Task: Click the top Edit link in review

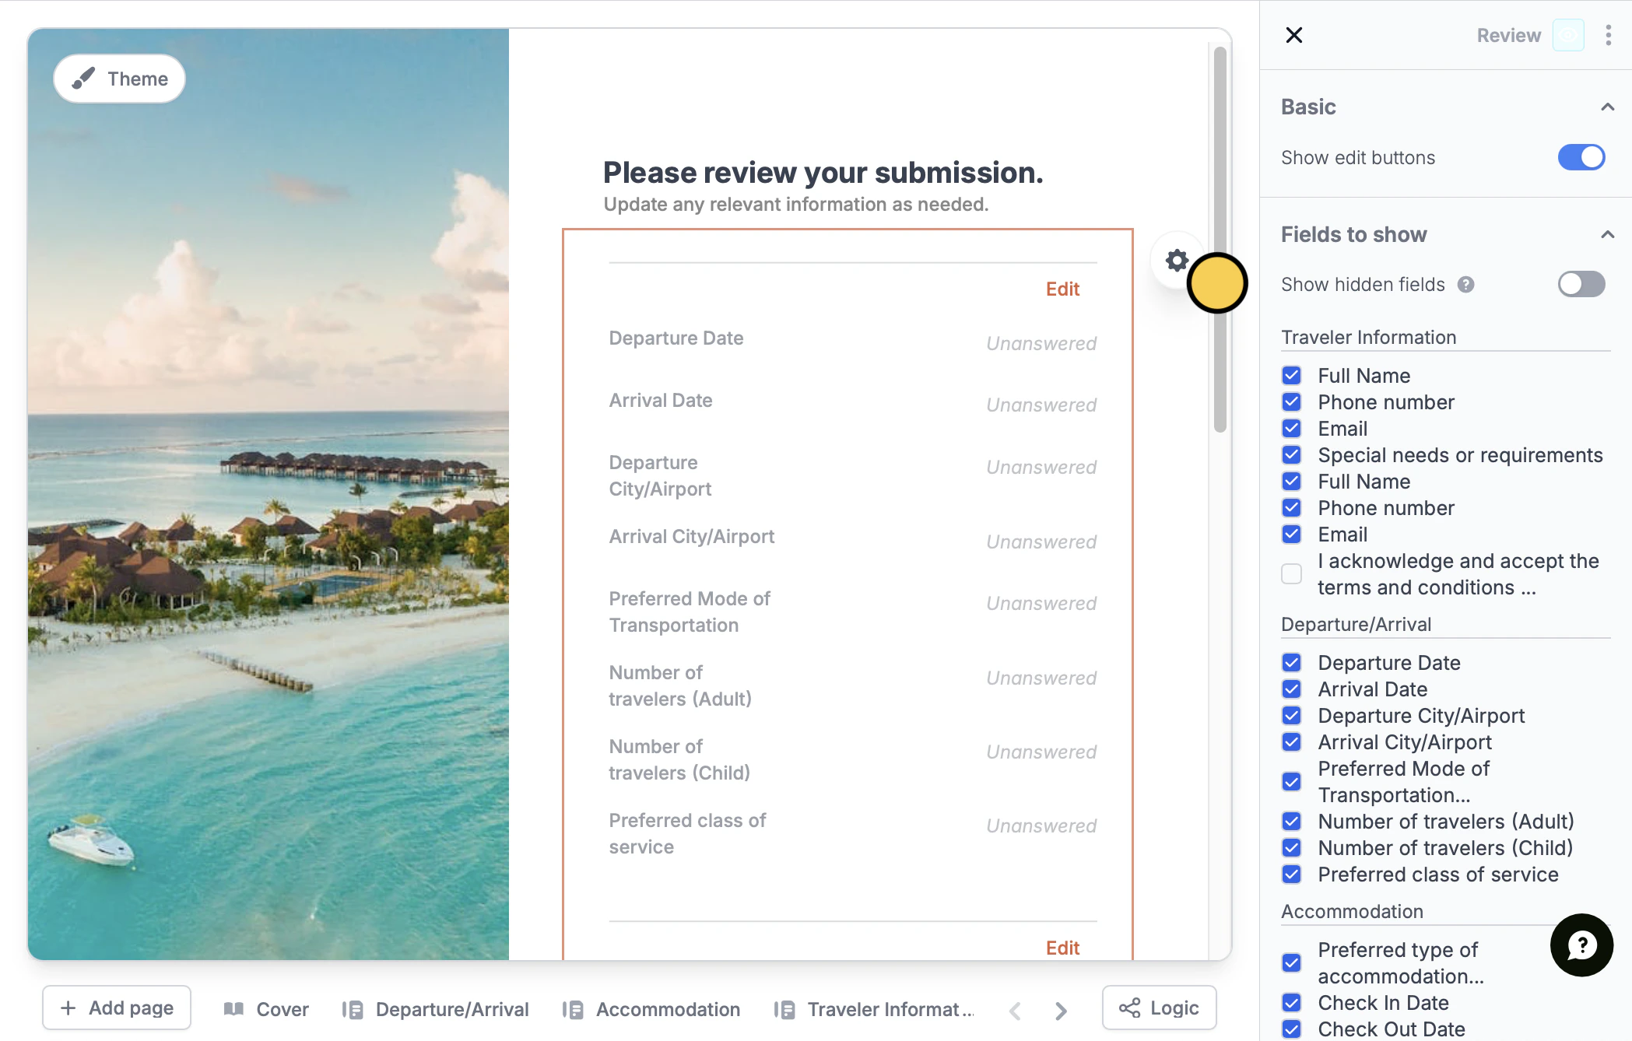Action: [1062, 289]
